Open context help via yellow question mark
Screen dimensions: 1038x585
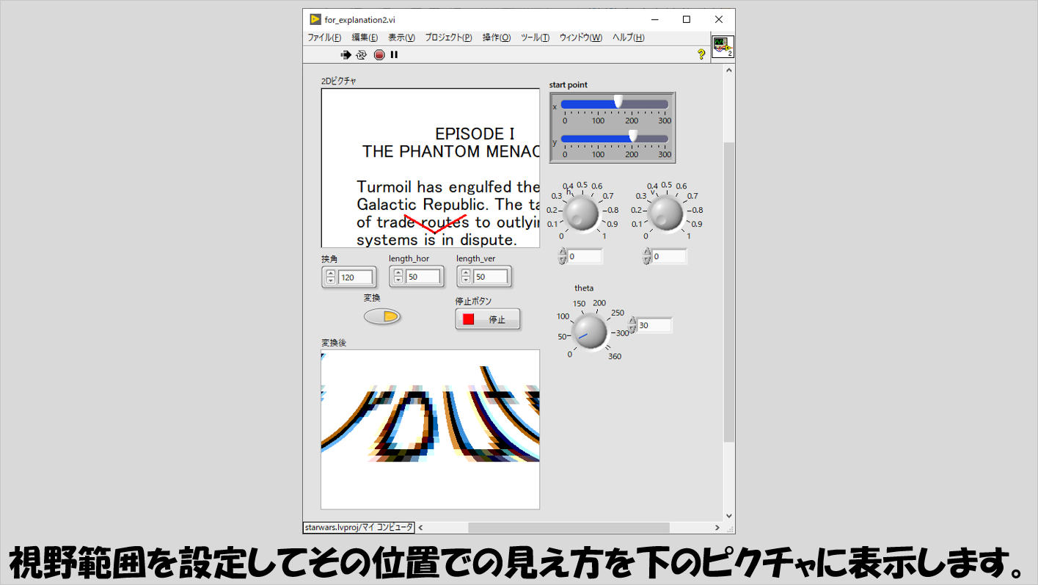click(x=701, y=54)
